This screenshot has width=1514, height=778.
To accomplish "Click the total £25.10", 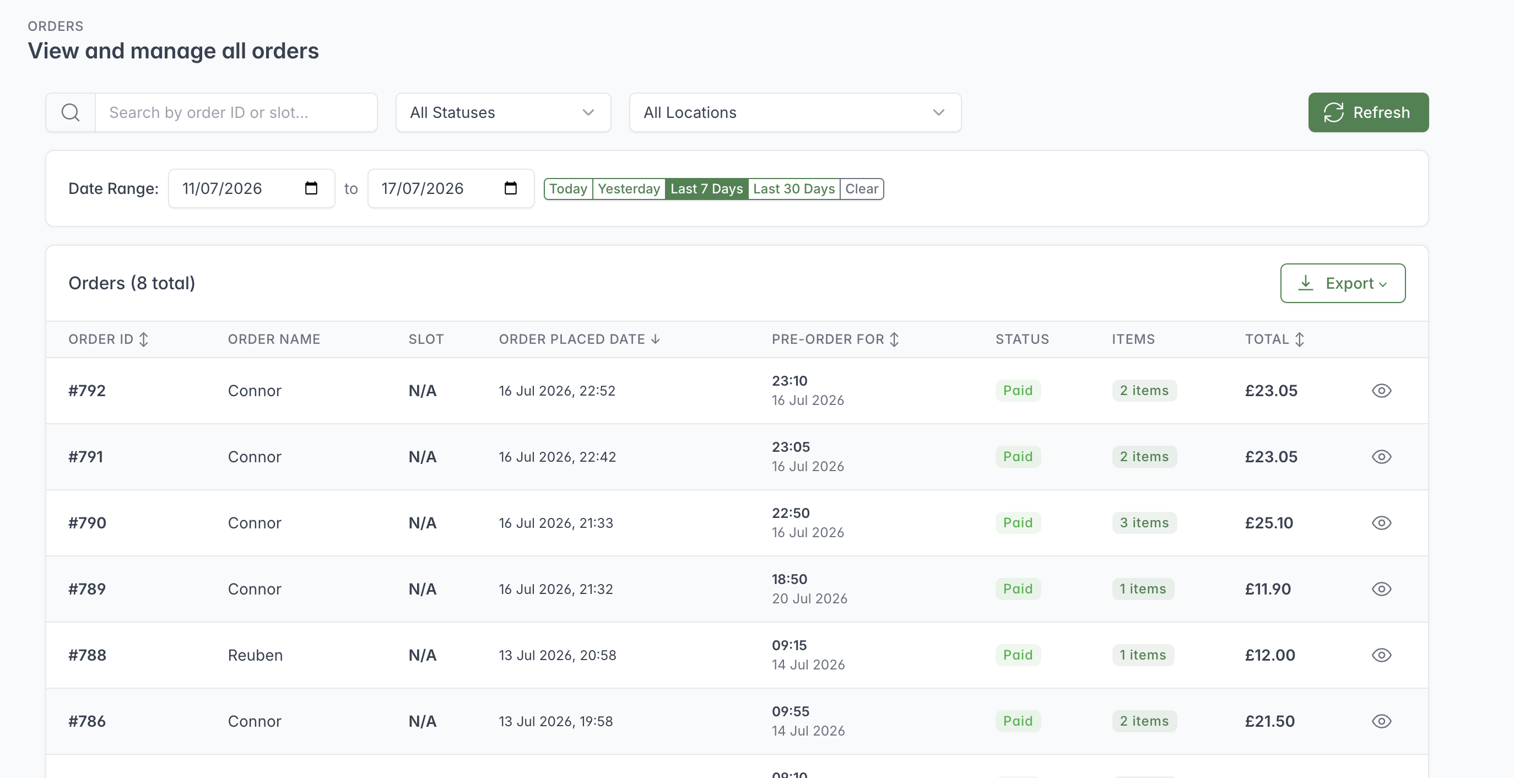I will point(1269,522).
